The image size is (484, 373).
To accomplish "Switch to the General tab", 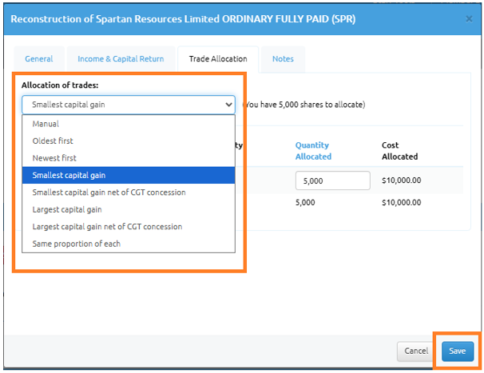I will click(39, 59).
